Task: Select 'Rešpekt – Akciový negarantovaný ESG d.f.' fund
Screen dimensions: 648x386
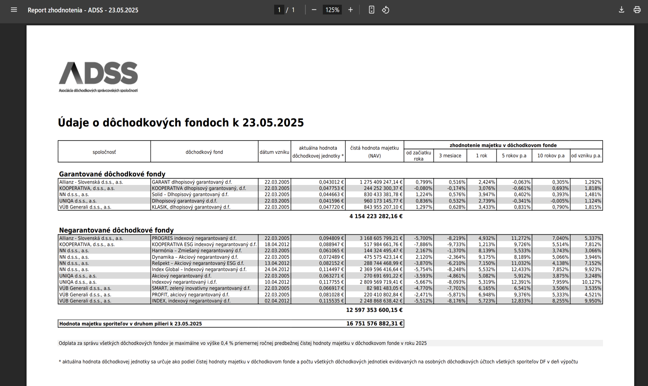Action: [x=198, y=263]
